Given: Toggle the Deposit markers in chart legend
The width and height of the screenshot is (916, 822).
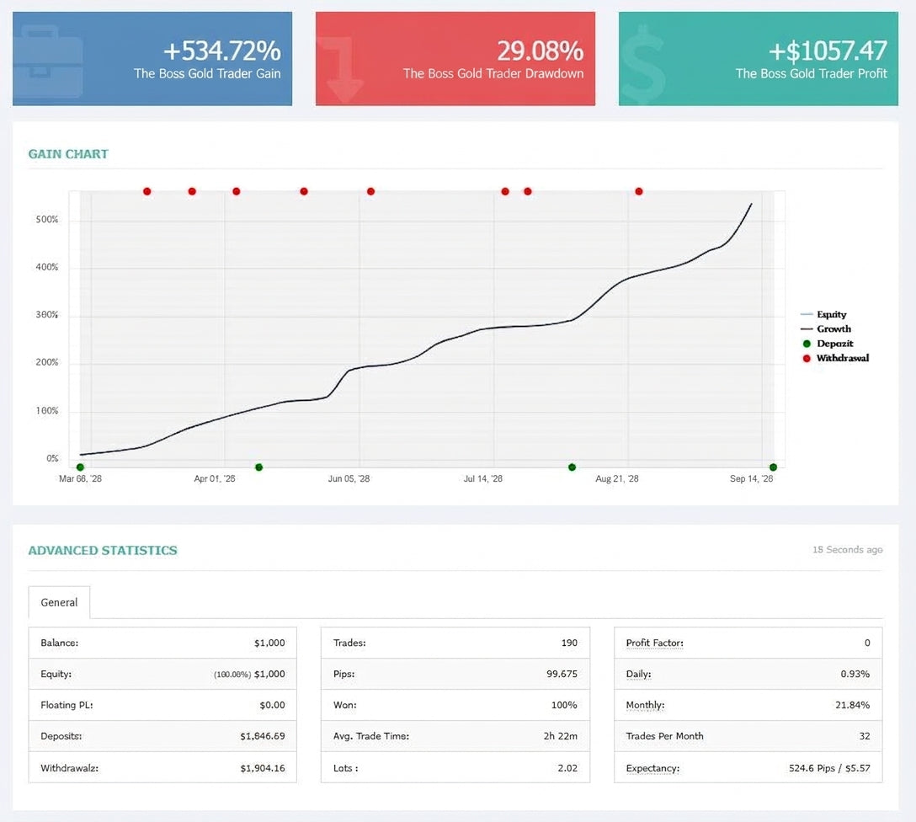Looking at the screenshot, I should tap(828, 344).
